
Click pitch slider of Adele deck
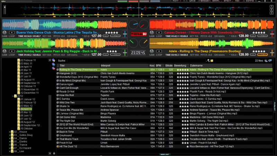tap(272, 53)
